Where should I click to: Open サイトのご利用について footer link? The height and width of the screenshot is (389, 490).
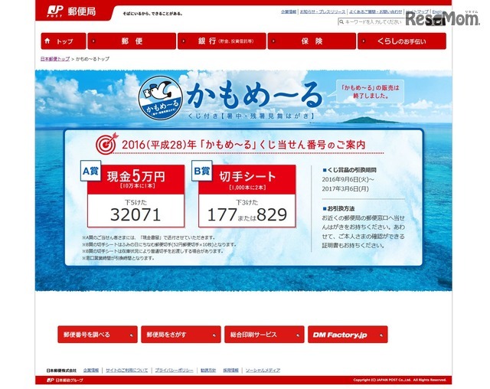coord(126,371)
